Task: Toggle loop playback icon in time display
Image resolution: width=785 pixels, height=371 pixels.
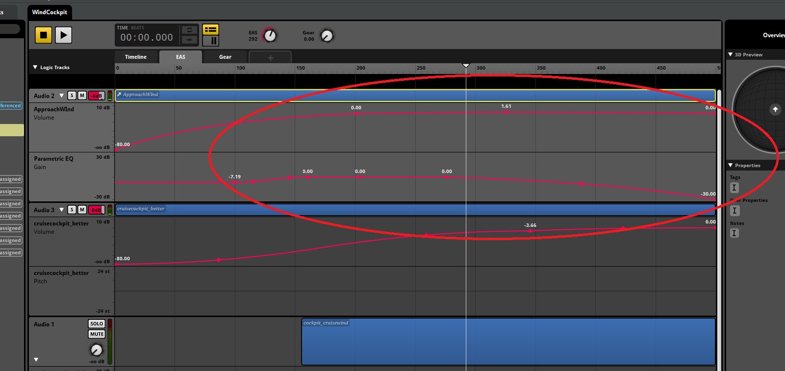Action: tap(189, 30)
